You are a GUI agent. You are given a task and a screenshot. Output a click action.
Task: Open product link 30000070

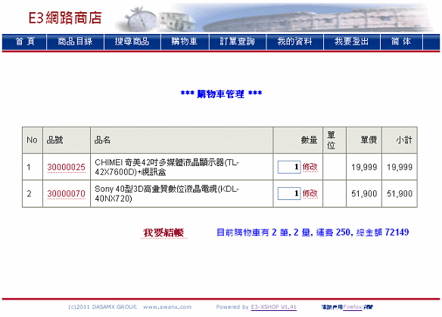coord(67,194)
